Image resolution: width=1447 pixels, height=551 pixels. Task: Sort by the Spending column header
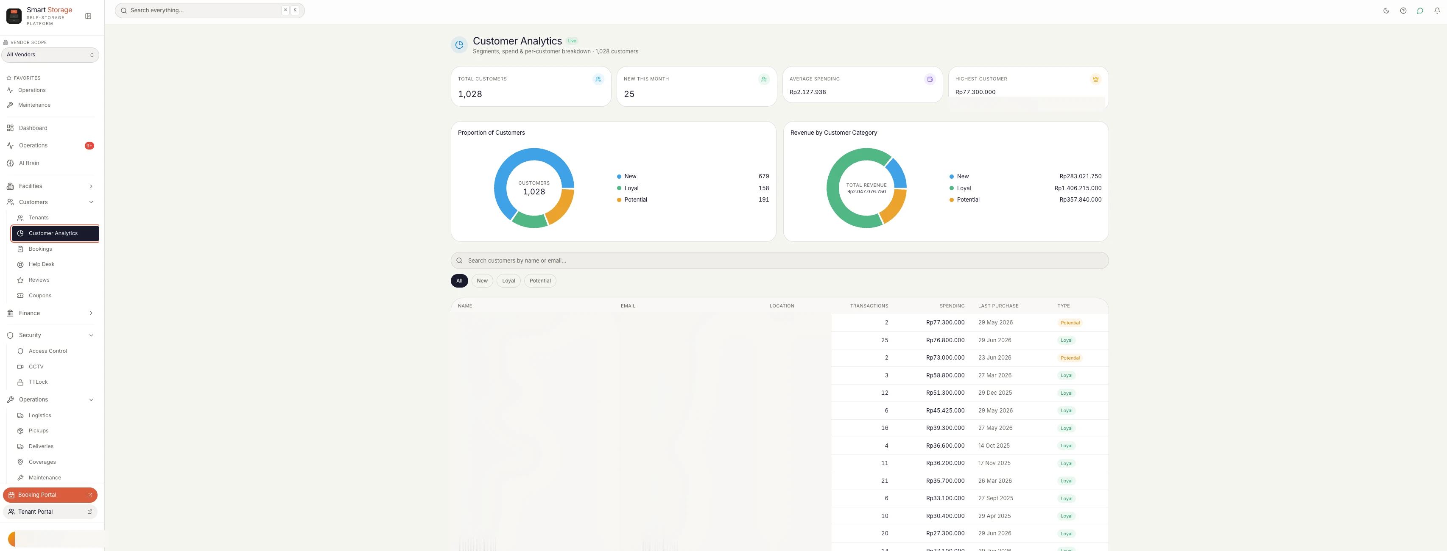tap(952, 306)
